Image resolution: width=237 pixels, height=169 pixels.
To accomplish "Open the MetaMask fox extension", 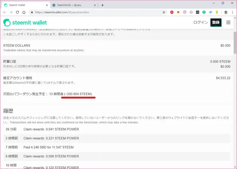I will [178, 12].
